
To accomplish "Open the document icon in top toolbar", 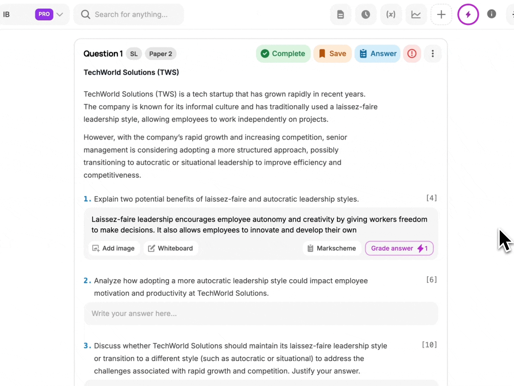I will [341, 15].
